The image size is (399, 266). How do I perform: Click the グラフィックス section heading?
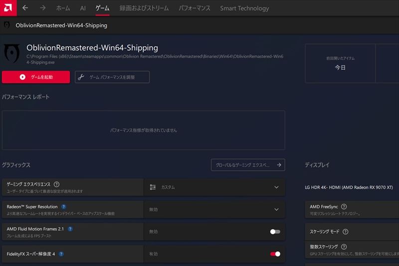16,165
